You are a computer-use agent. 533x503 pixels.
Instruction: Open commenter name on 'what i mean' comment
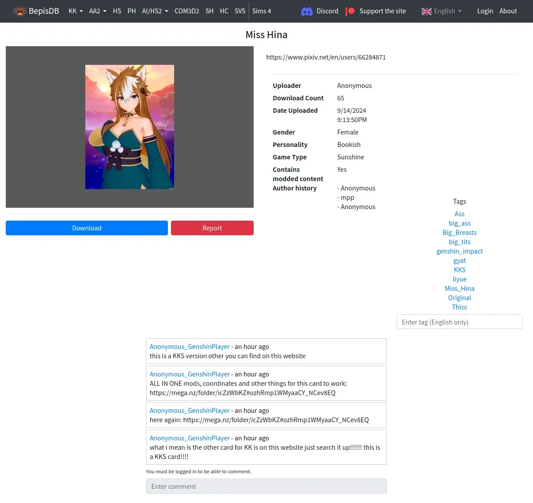pyautogui.click(x=190, y=438)
